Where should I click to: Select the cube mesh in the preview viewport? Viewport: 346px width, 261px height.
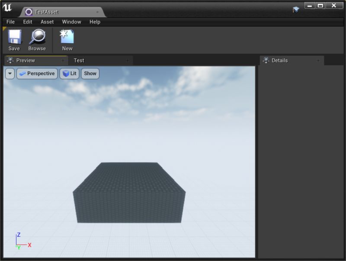pyautogui.click(x=130, y=190)
